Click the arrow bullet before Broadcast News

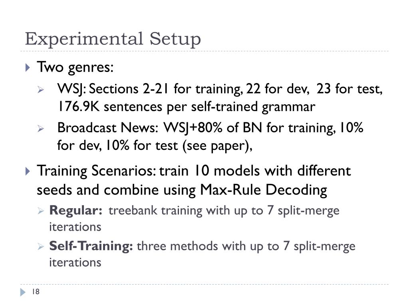pos(41,129)
